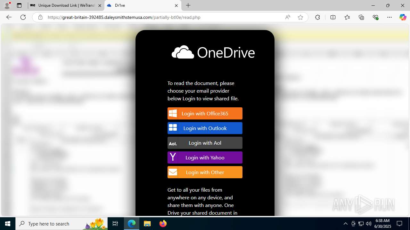Open Browser essentials heart icon
410x230 pixels.
click(376, 17)
